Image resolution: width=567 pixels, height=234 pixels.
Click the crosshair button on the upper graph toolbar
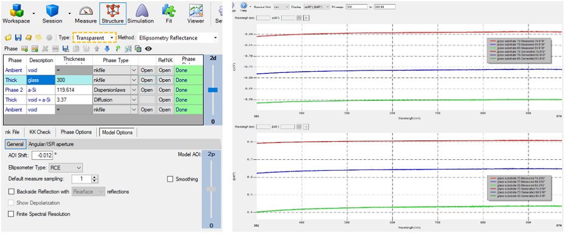[306, 18]
